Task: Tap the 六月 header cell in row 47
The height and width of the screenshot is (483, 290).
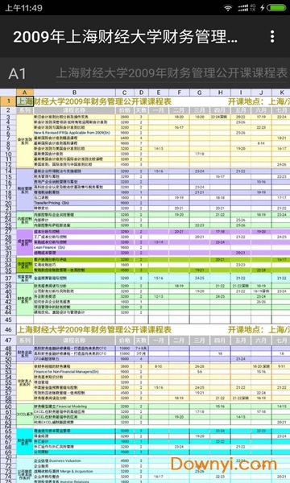Action: point(261,341)
